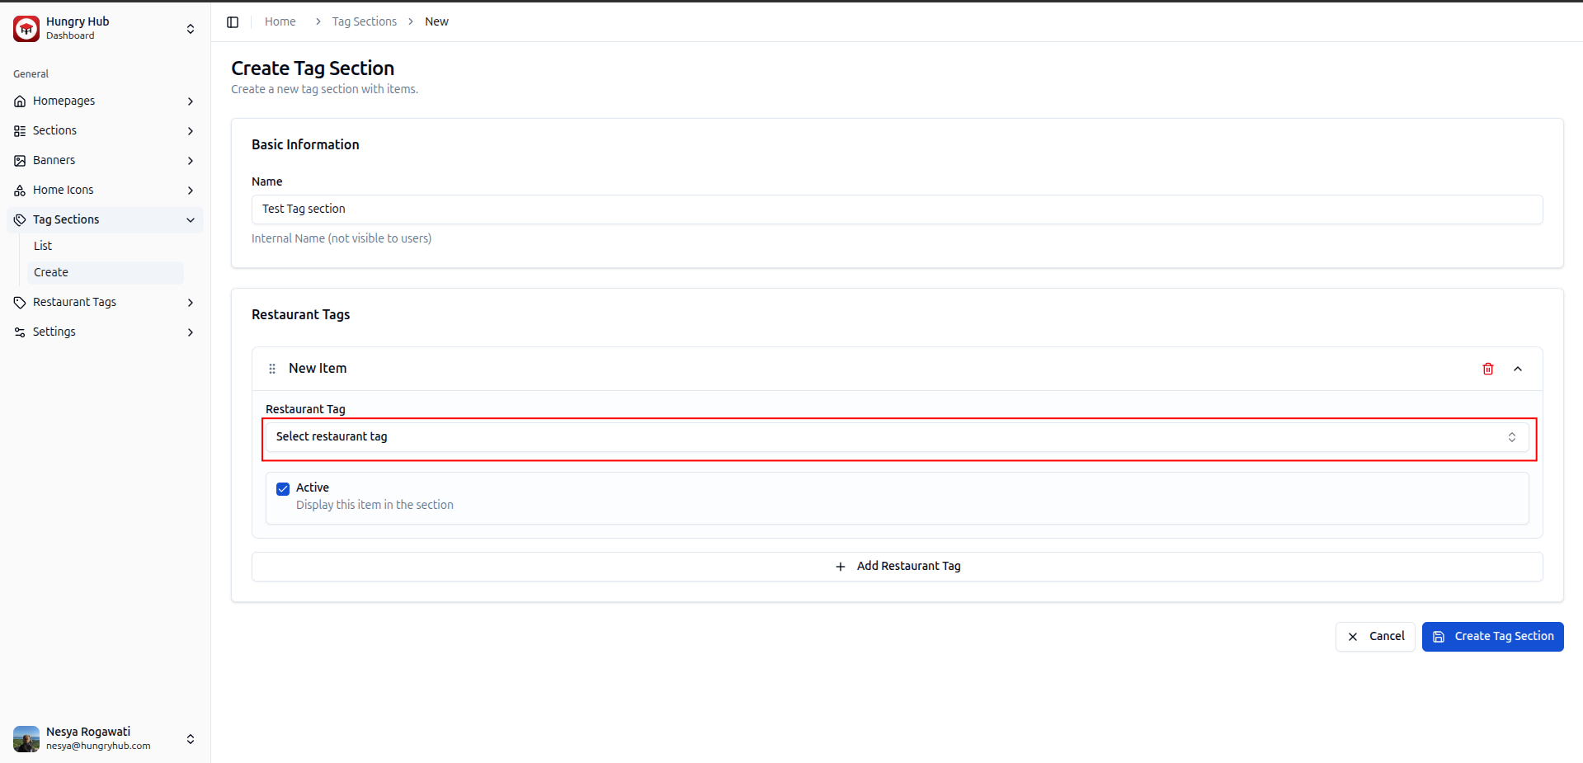Click the Home Icons shapes icon
The width and height of the screenshot is (1583, 763).
click(x=20, y=191)
